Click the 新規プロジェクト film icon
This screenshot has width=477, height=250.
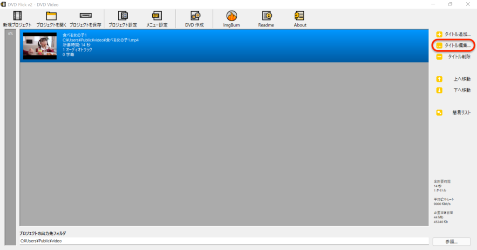tap(17, 16)
